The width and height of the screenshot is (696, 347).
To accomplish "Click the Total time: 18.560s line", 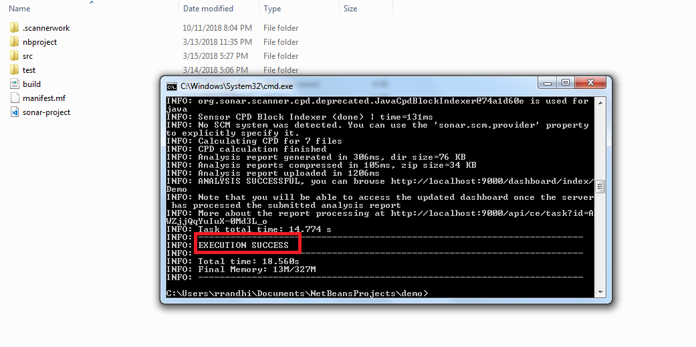I will (233, 261).
